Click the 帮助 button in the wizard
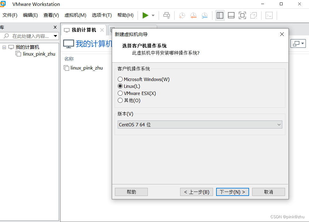The width and height of the screenshot is (309, 222). pos(131,192)
